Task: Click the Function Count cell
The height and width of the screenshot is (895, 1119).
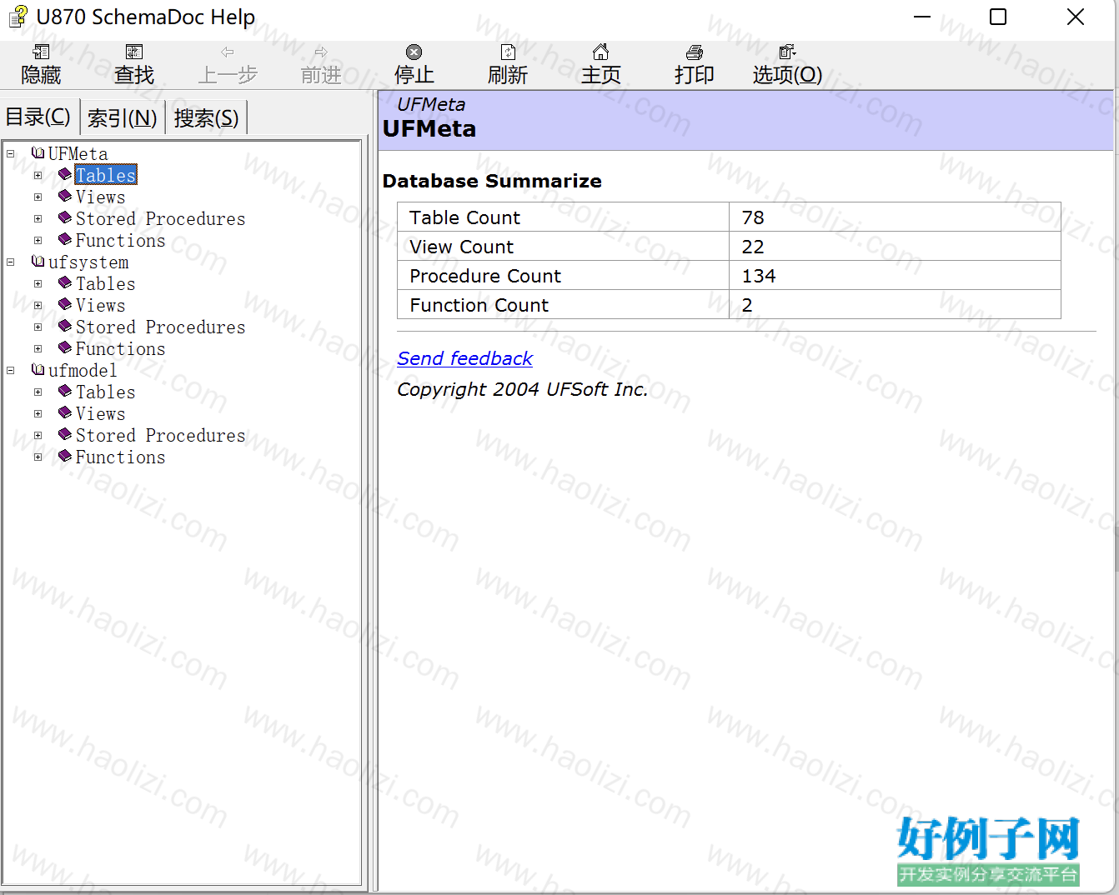Action: [x=563, y=305]
